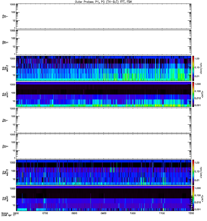207x221 pixels.
Task: Click the "thc fbk edc12" y-axis title
Action: (x=5, y=172)
